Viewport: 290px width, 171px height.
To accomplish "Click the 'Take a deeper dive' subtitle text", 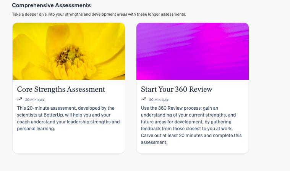I will [99, 14].
